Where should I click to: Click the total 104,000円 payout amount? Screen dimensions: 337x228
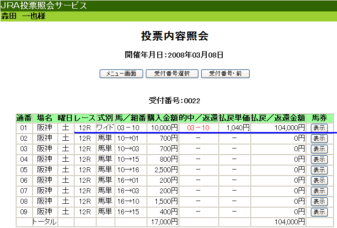(x=290, y=222)
